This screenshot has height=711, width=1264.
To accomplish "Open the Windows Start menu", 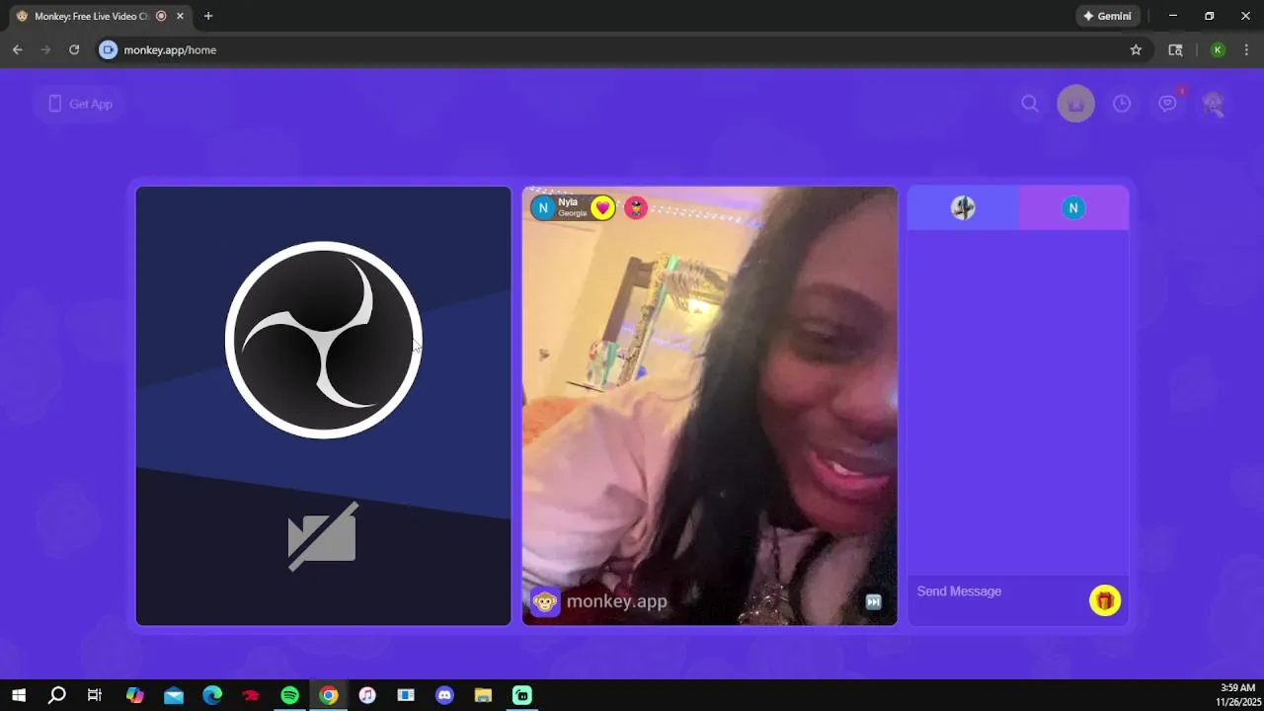I will coord(19,695).
